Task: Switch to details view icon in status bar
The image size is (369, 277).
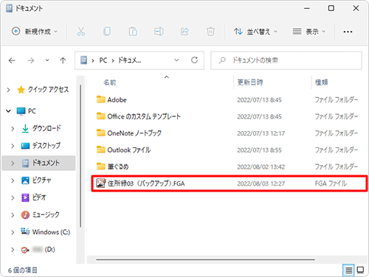Action: pyautogui.click(x=348, y=270)
